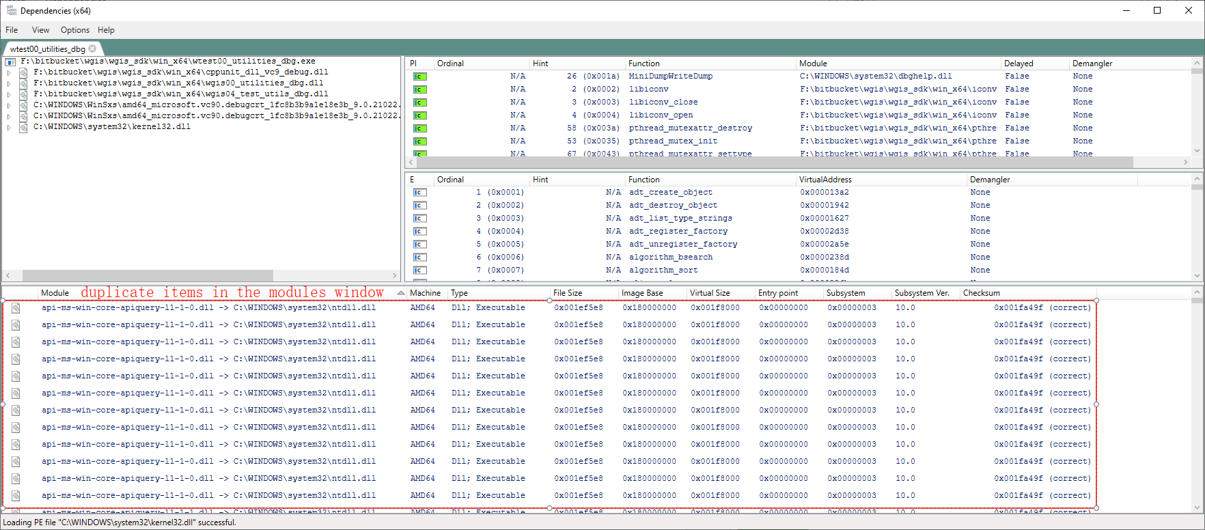Select the pthread_mutex_init import row

pyautogui.click(x=673, y=141)
